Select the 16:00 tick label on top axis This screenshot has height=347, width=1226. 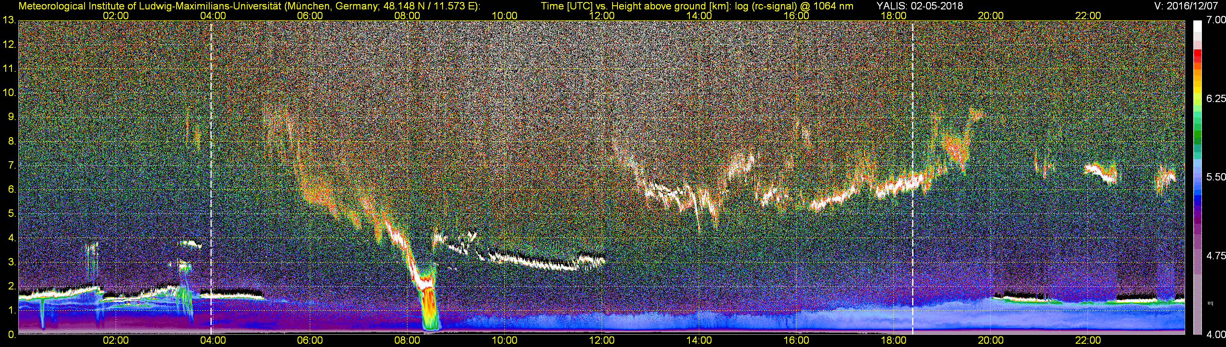coord(796,16)
